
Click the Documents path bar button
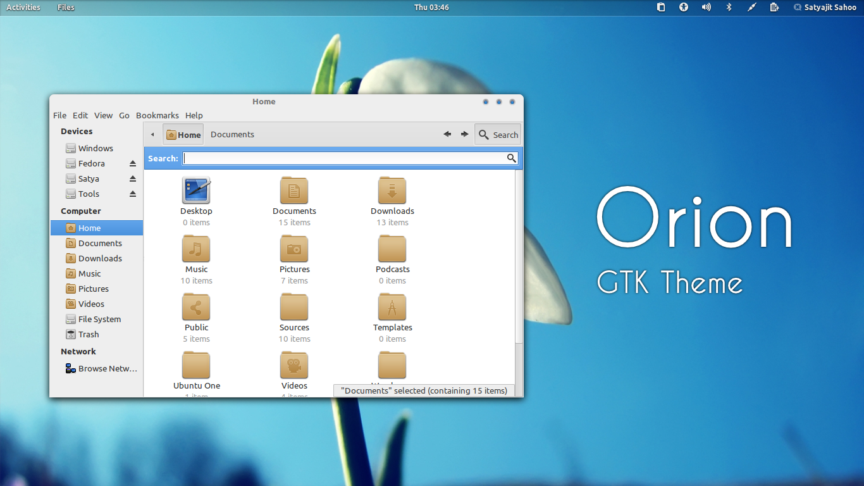click(x=232, y=135)
